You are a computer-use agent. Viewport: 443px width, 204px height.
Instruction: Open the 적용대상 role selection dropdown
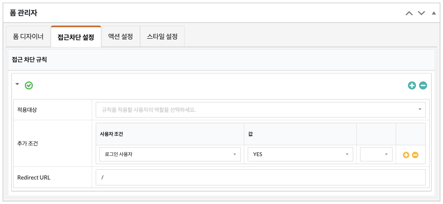pyautogui.click(x=261, y=110)
